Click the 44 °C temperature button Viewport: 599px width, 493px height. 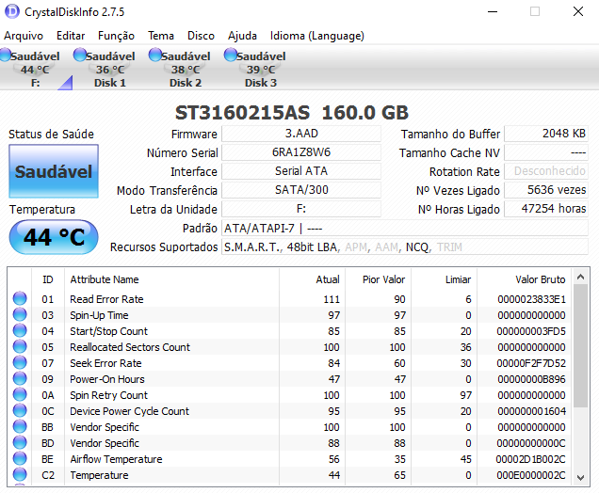[x=54, y=237]
